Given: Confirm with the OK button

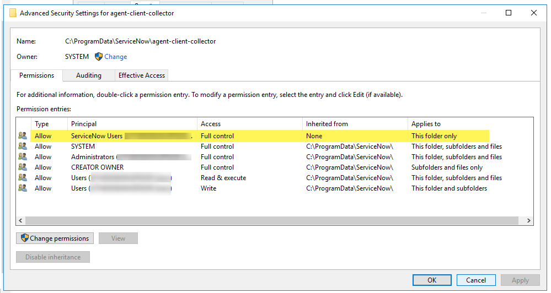Looking at the screenshot, I should pyautogui.click(x=432, y=280).
